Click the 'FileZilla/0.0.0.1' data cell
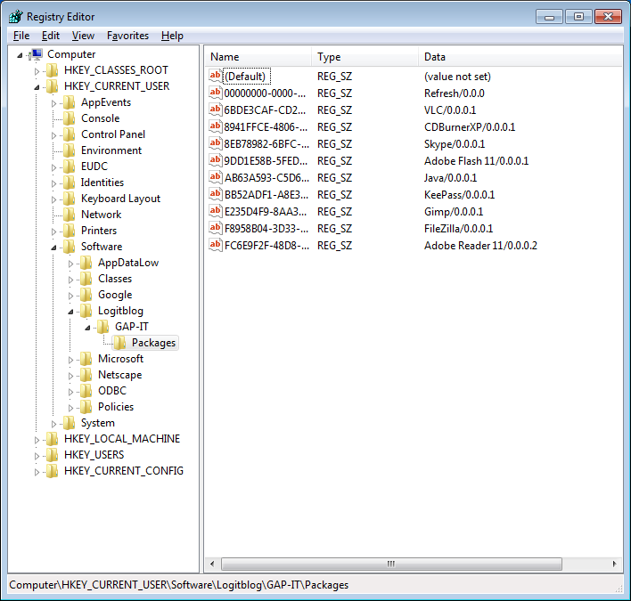 pos(458,229)
